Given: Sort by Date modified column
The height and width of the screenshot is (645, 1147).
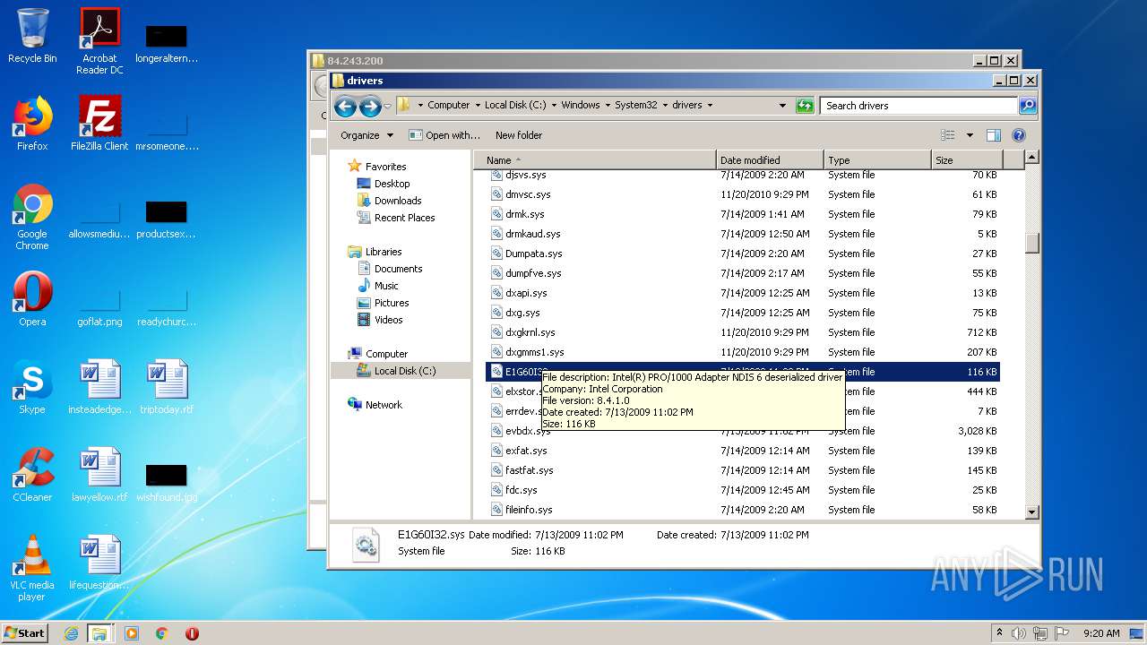Looking at the screenshot, I should click(x=770, y=160).
